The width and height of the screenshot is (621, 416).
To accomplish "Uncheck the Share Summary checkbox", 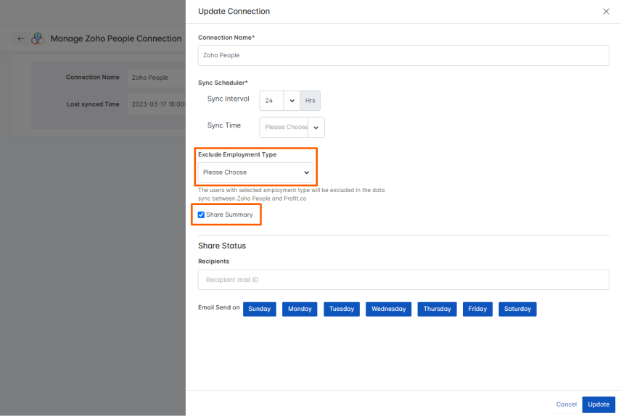I will 201,215.
